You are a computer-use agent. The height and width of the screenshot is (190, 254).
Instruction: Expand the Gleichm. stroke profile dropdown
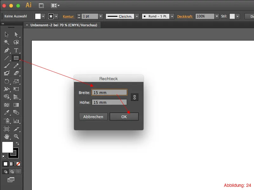(137, 16)
